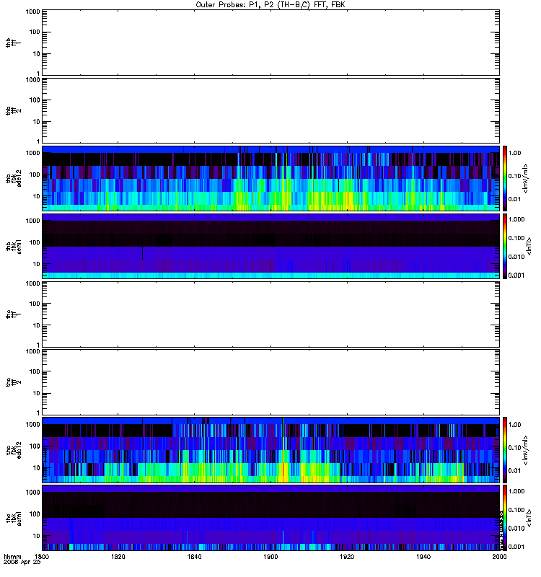Open the empty thb fff 2 plot panel

pyautogui.click(x=270, y=110)
